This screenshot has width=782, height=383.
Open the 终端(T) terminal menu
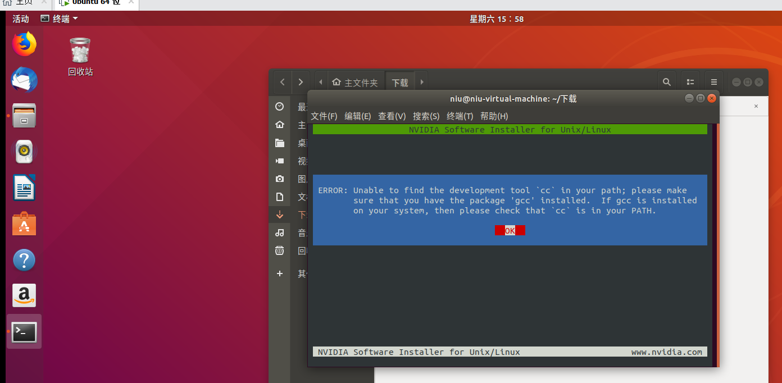pyautogui.click(x=460, y=116)
